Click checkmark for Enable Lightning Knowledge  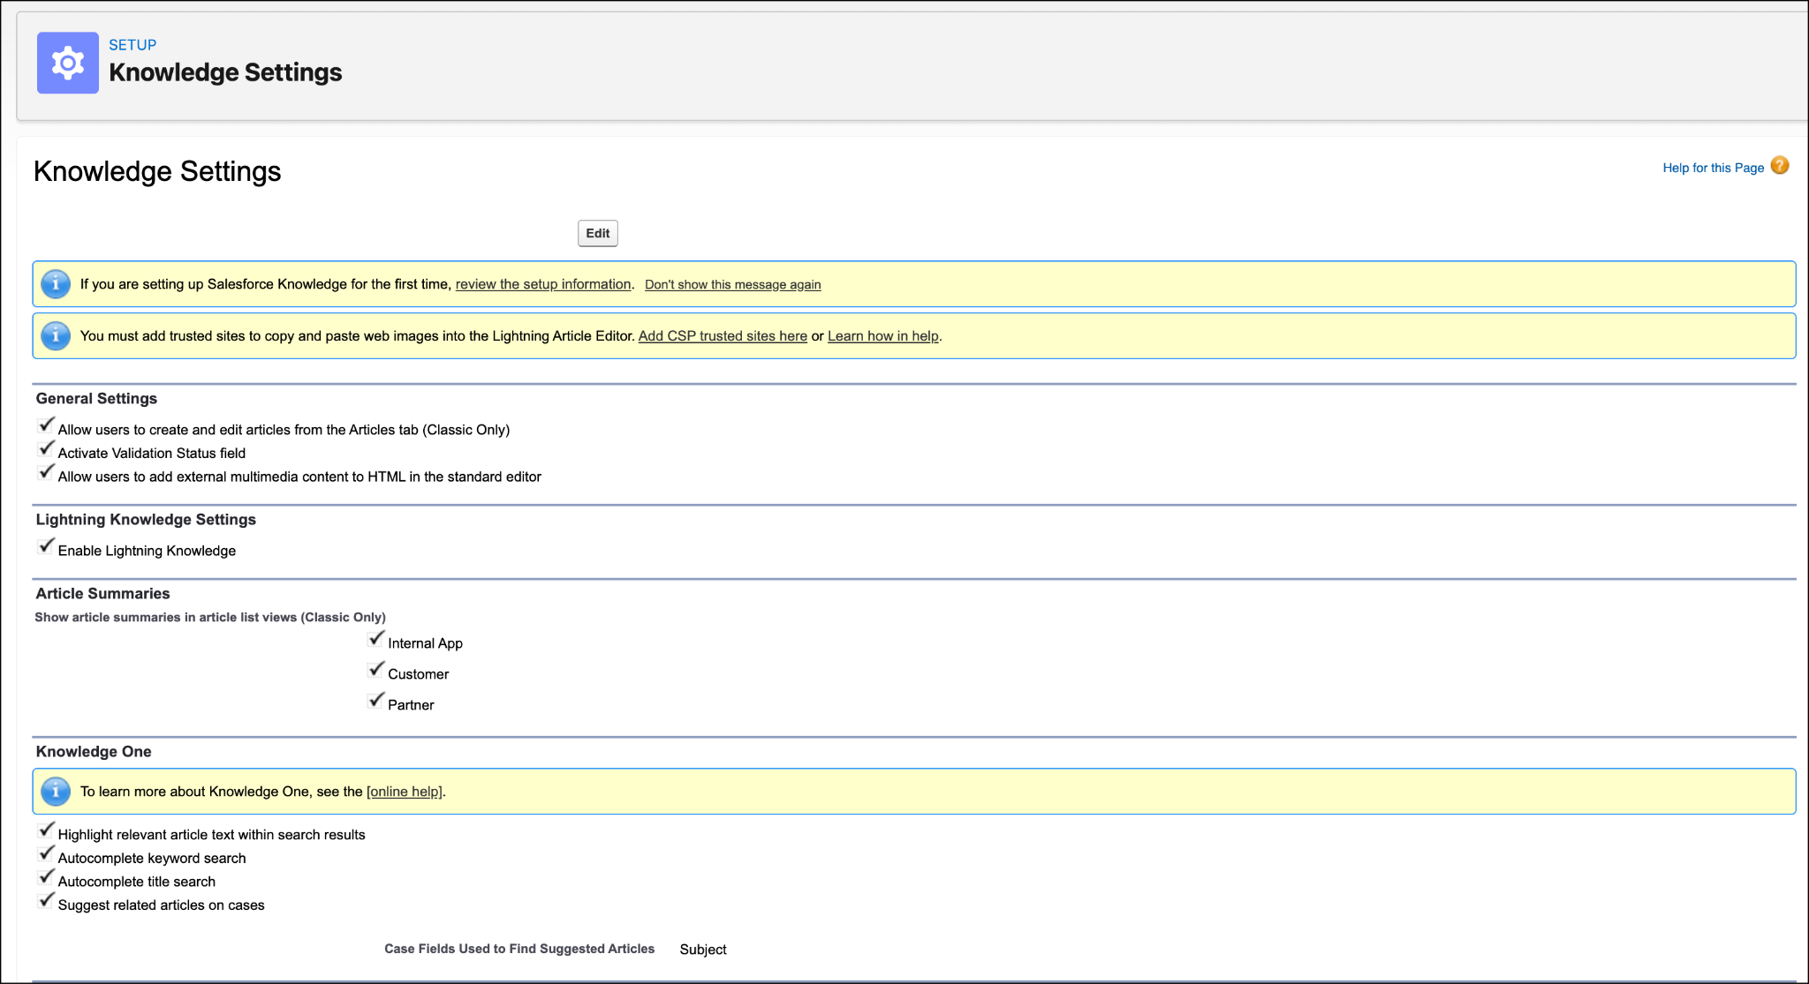pyautogui.click(x=47, y=546)
